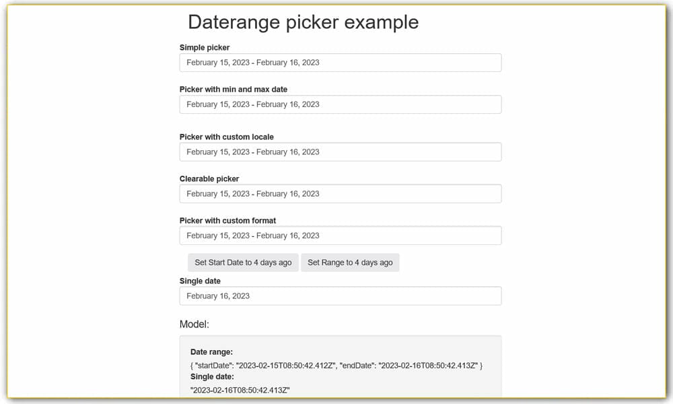This screenshot has width=673, height=404.
Task: Select the Picker with custom locale label
Action: [225, 137]
